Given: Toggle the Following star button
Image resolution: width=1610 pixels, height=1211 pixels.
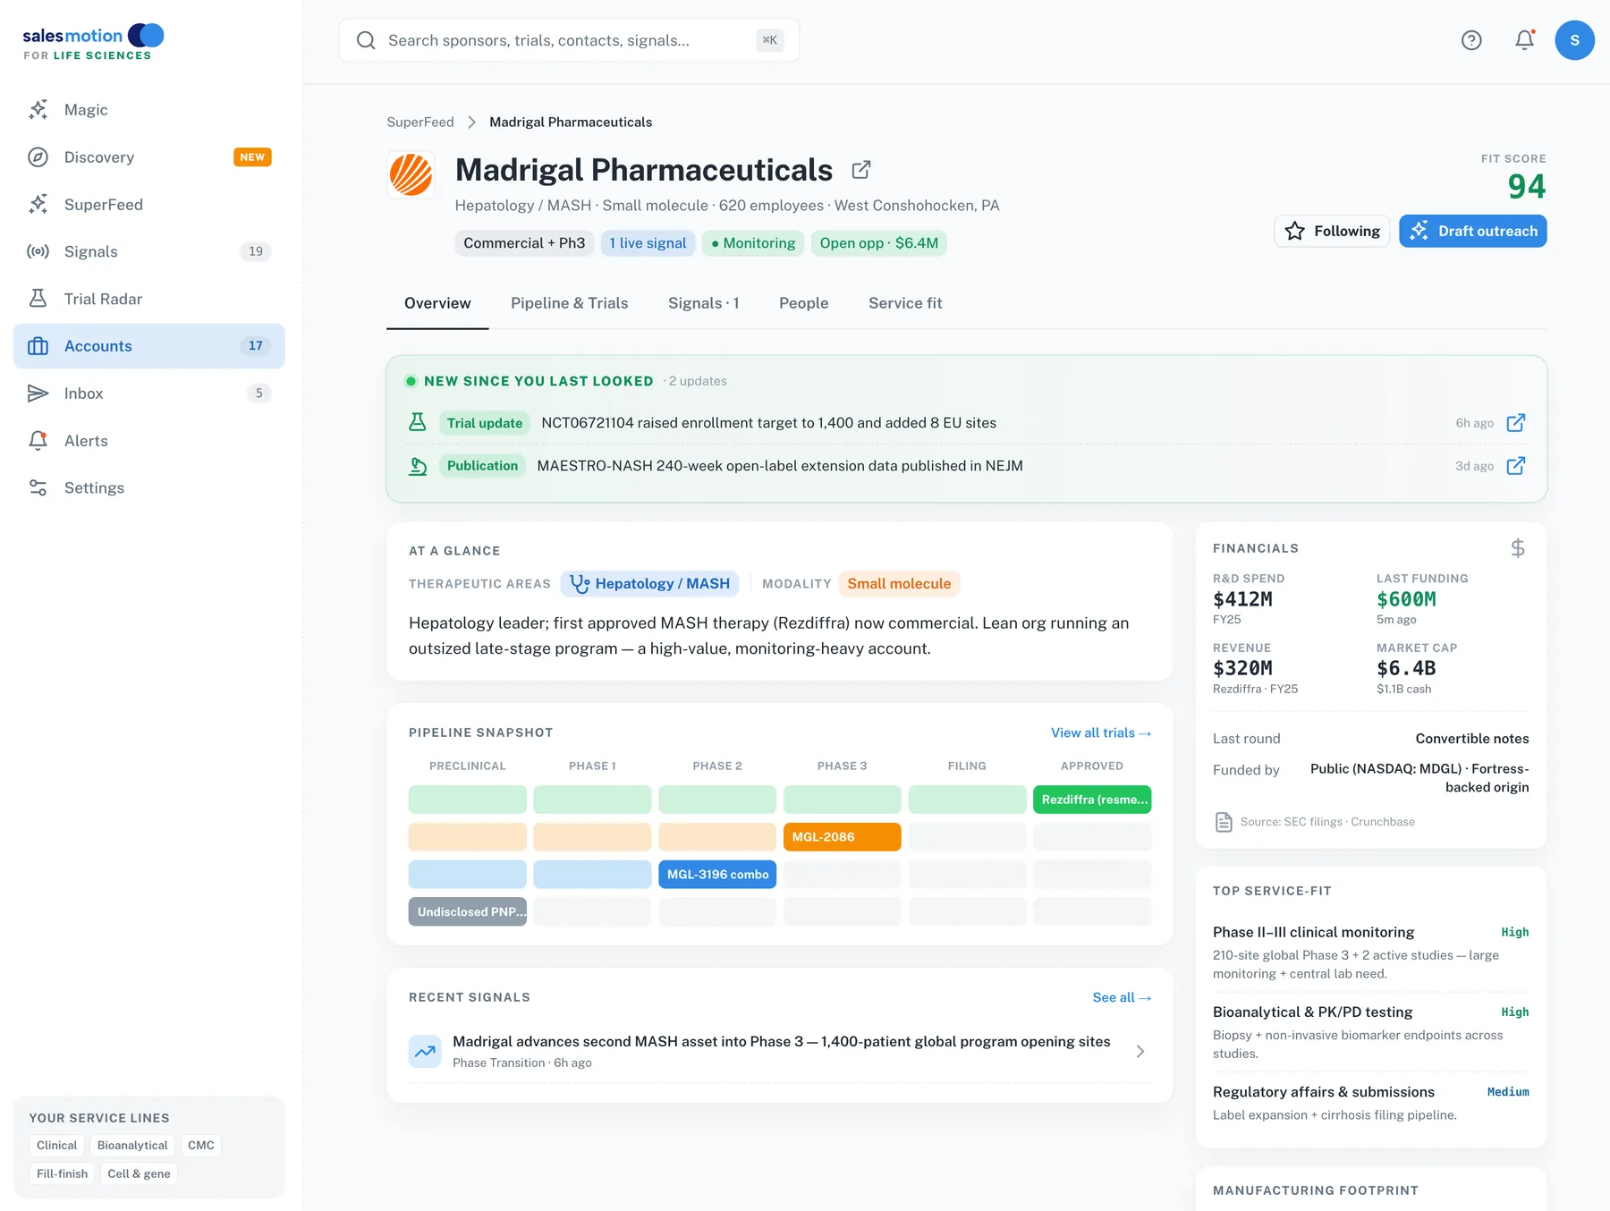Looking at the screenshot, I should coord(1332,232).
